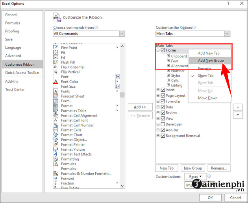Click the First Point command icon
The width and height of the screenshot is (248, 203).
[x=56, y=48]
